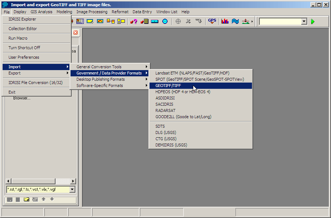
Task: Expand the Export submenu
Action: (x=36, y=73)
